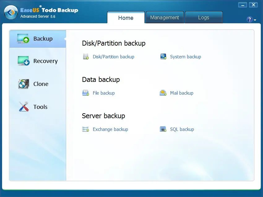Click the Exchange backup server icon
This screenshot has width=263, height=197.
click(x=85, y=129)
